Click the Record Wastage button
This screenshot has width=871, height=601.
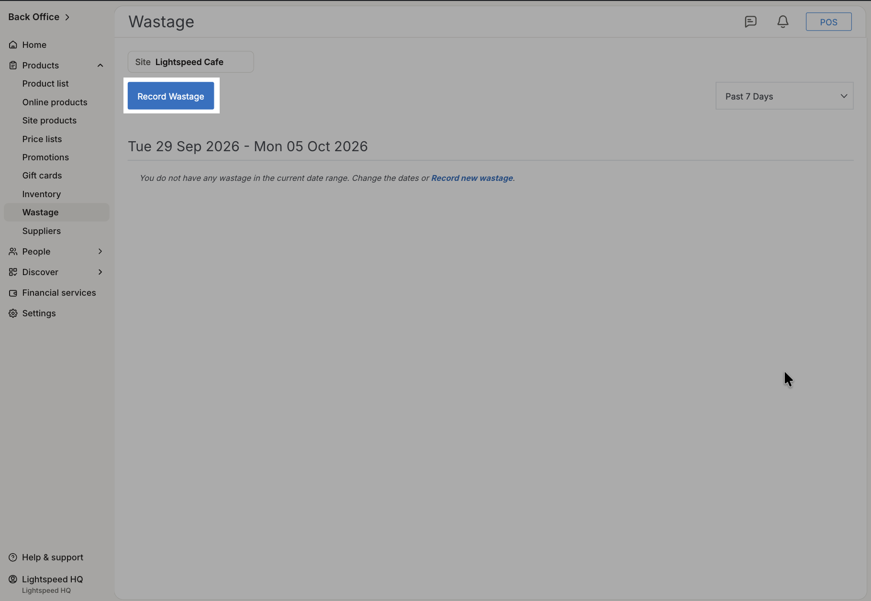click(171, 96)
